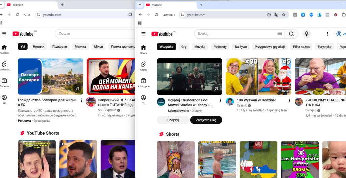Screen dimensions: 346x178
Task: Open Ty in the Polish sidebar
Action: (x=143, y=100)
